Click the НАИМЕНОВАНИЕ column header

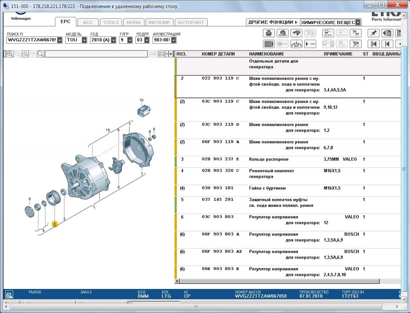click(x=266, y=54)
